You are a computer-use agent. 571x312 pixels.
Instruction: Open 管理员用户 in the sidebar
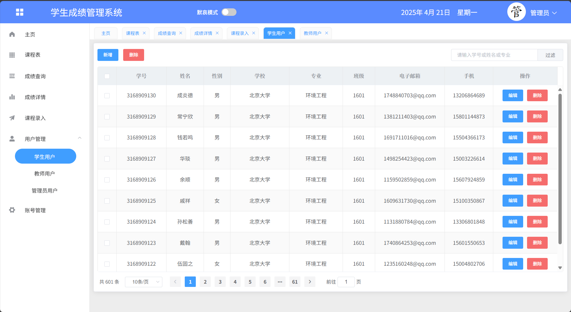click(45, 190)
